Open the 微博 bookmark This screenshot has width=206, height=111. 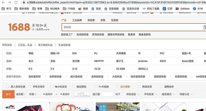pos(83,9)
